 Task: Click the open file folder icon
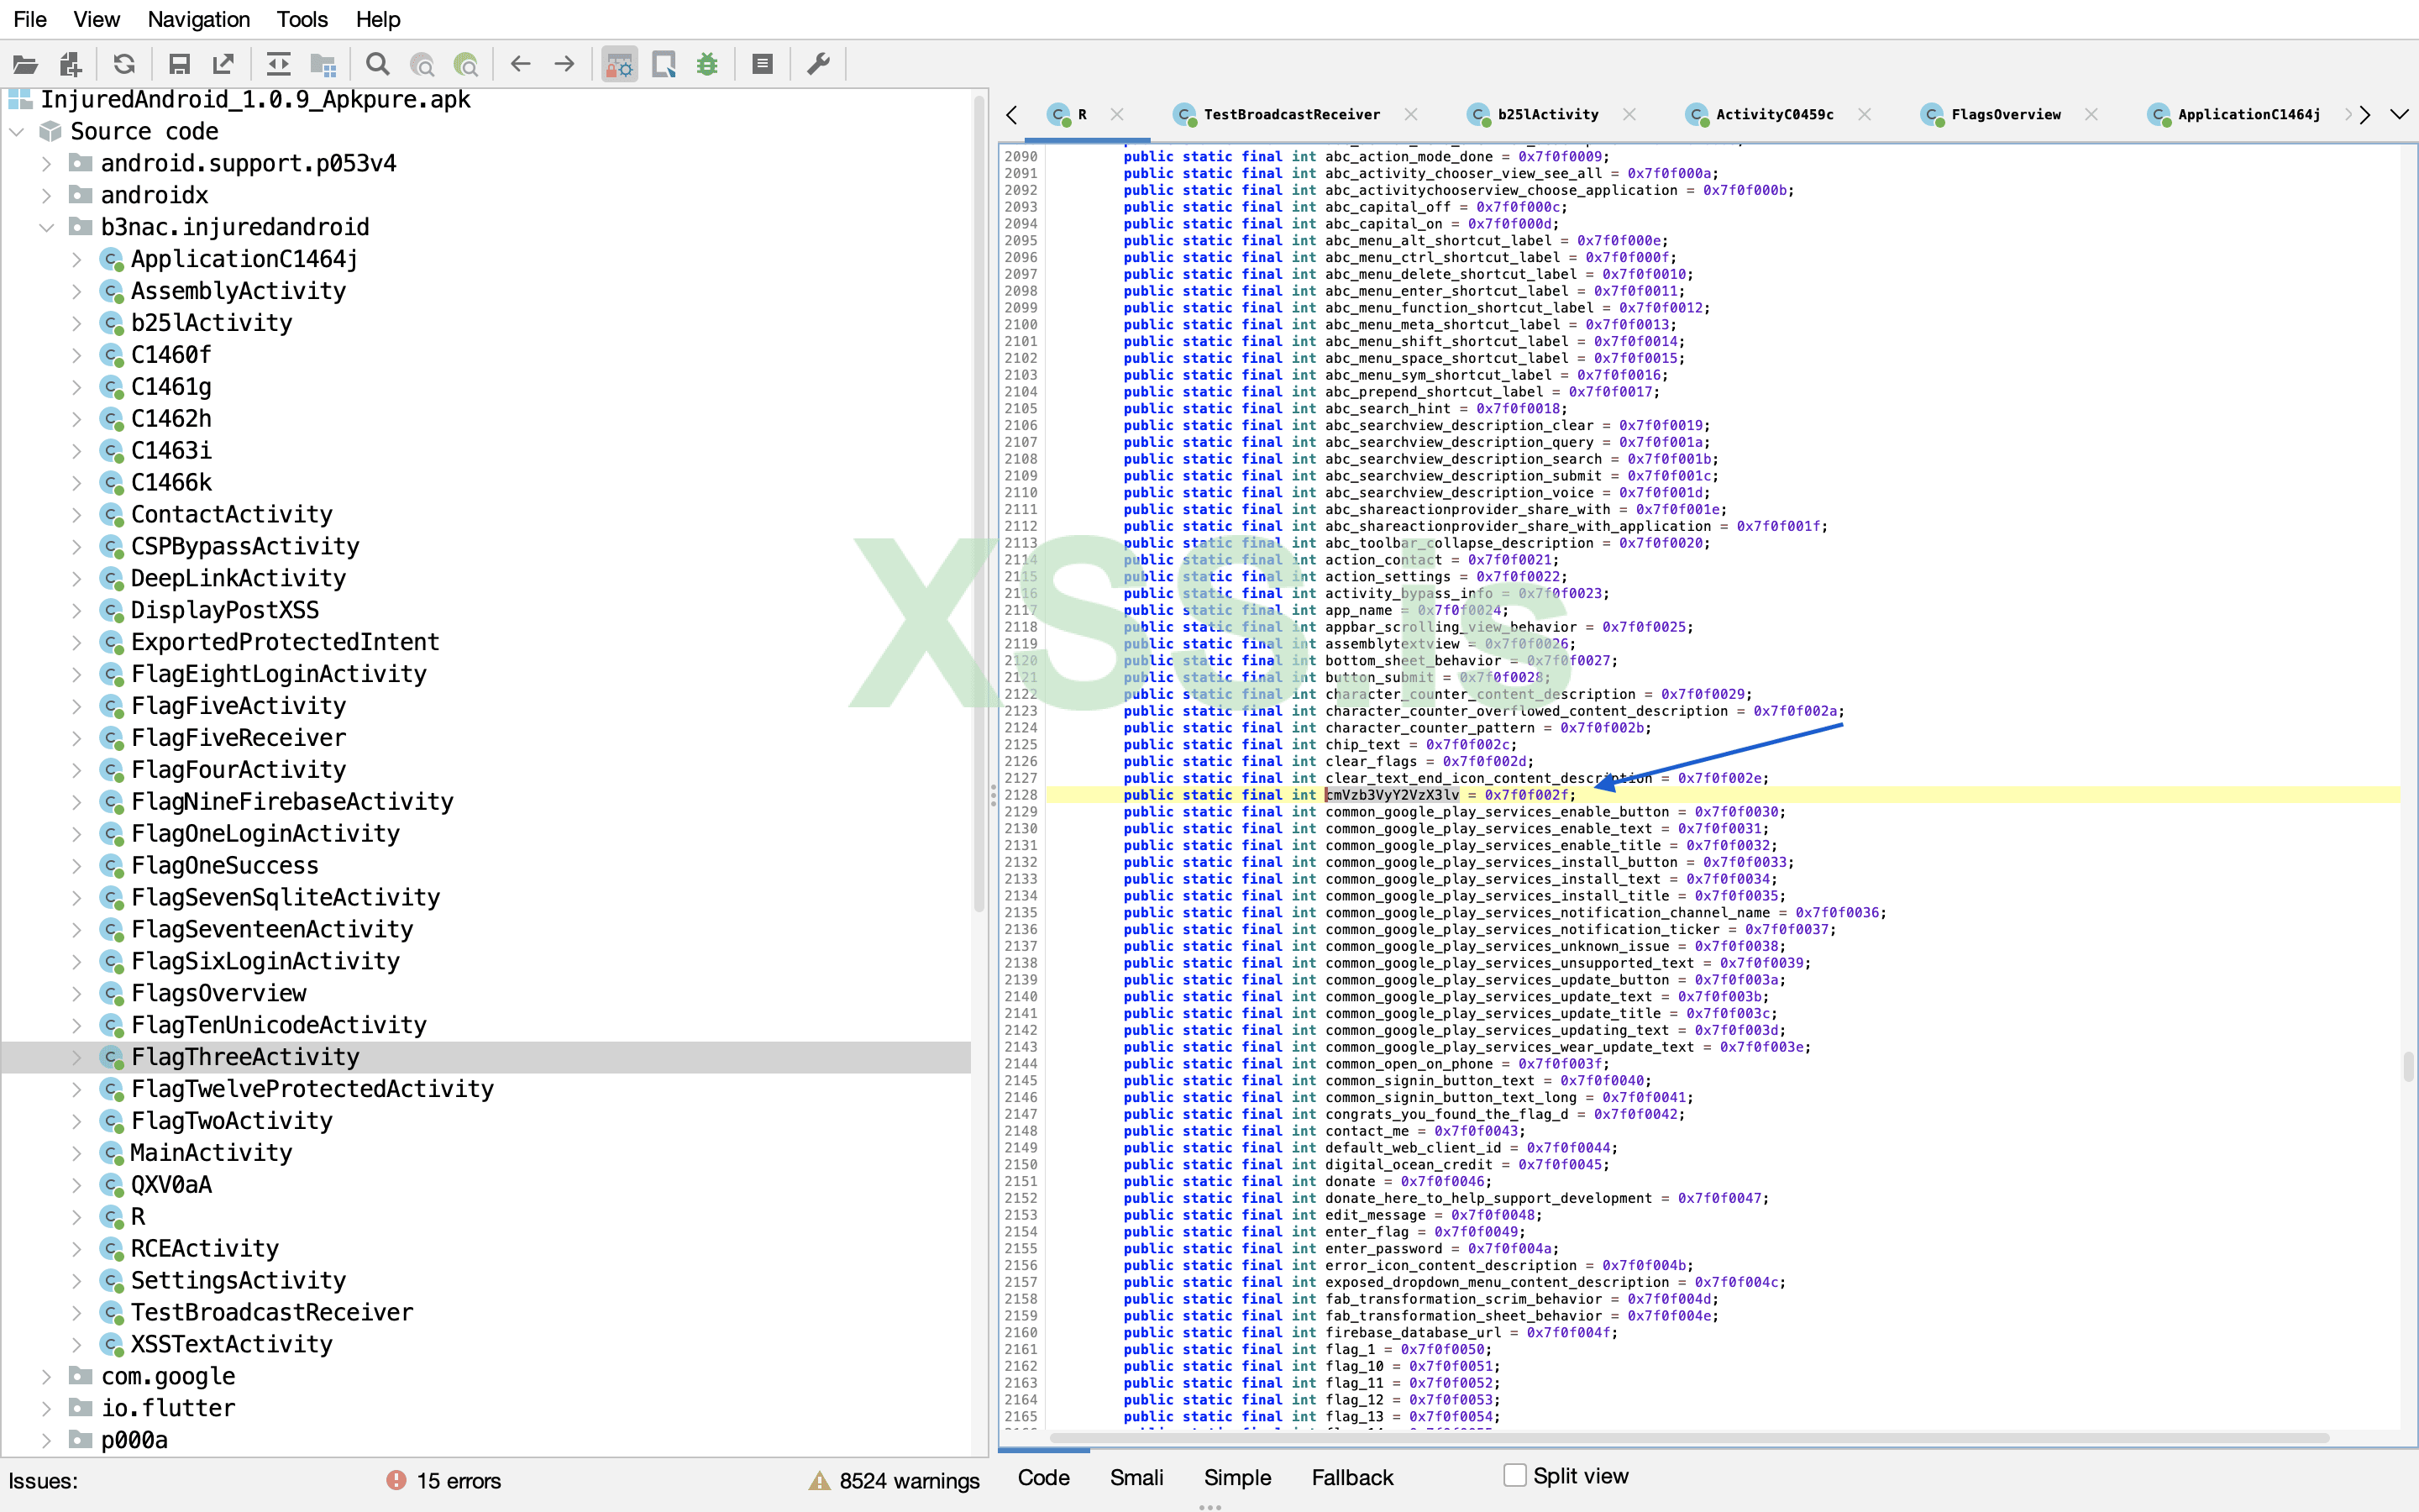tap(25, 65)
